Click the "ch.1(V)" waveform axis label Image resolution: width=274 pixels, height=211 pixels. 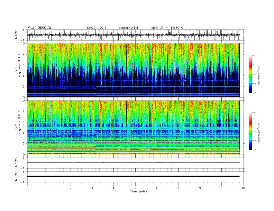[17, 35]
